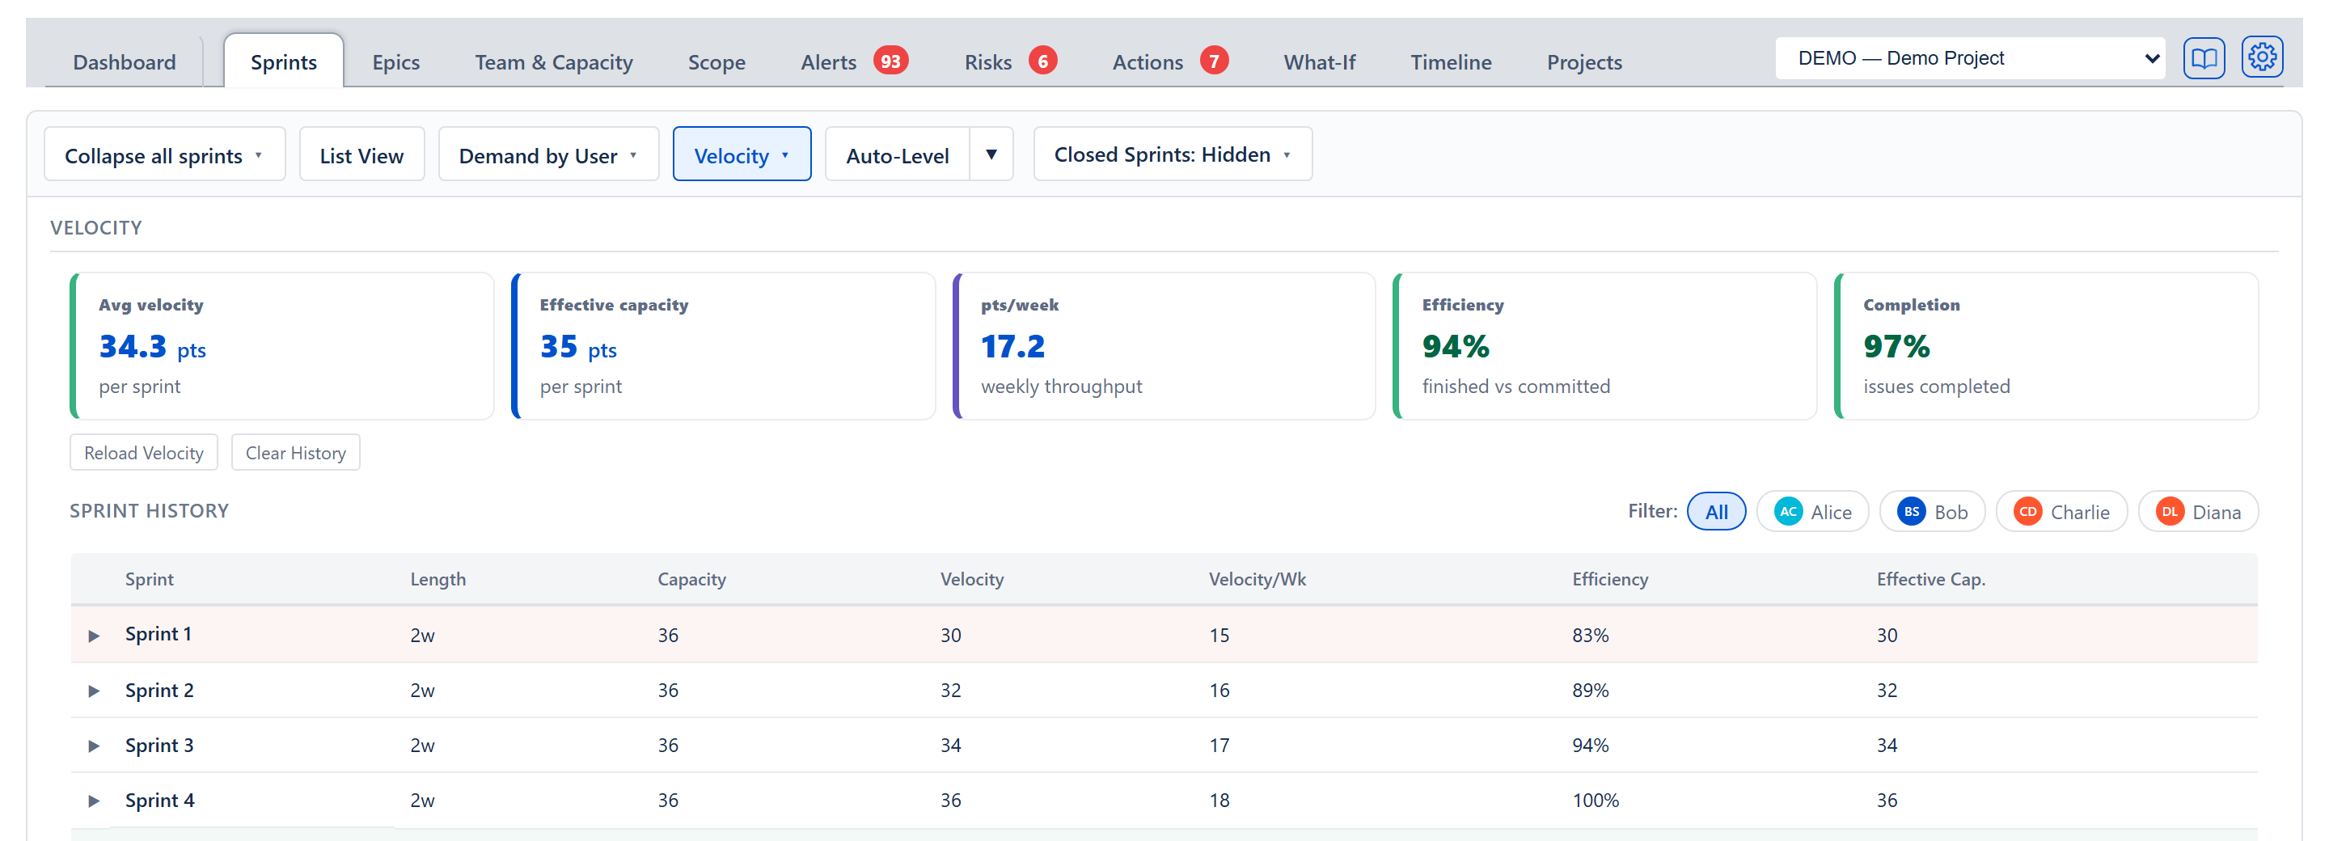Screen dimensions: 2329x841
Task: Click the Avg velocity card
Action: click(x=282, y=346)
